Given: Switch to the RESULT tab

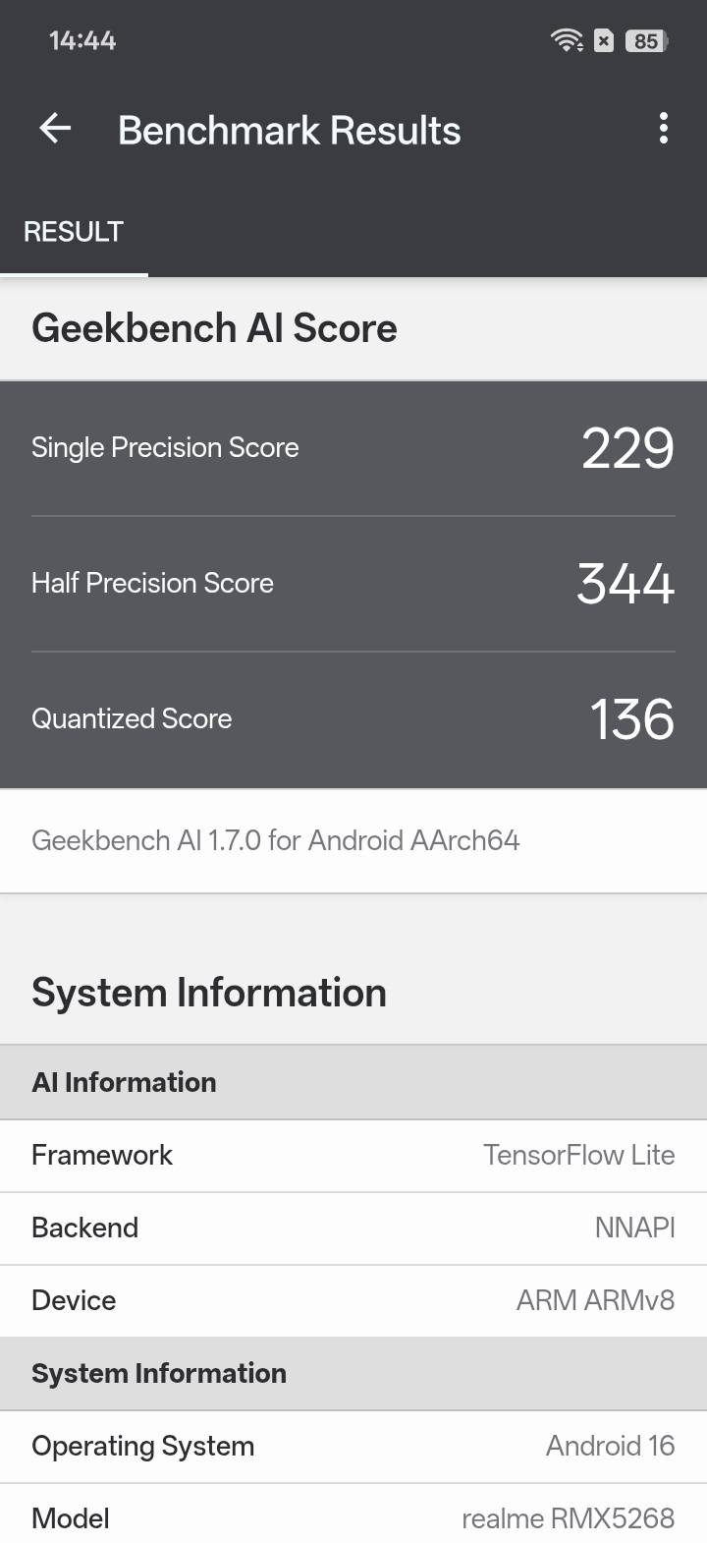Looking at the screenshot, I should [74, 232].
